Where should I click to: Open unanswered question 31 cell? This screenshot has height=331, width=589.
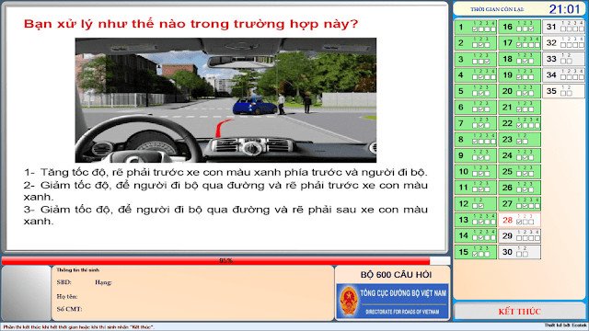[x=563, y=27]
